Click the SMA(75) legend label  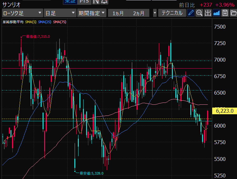tap(60, 22)
